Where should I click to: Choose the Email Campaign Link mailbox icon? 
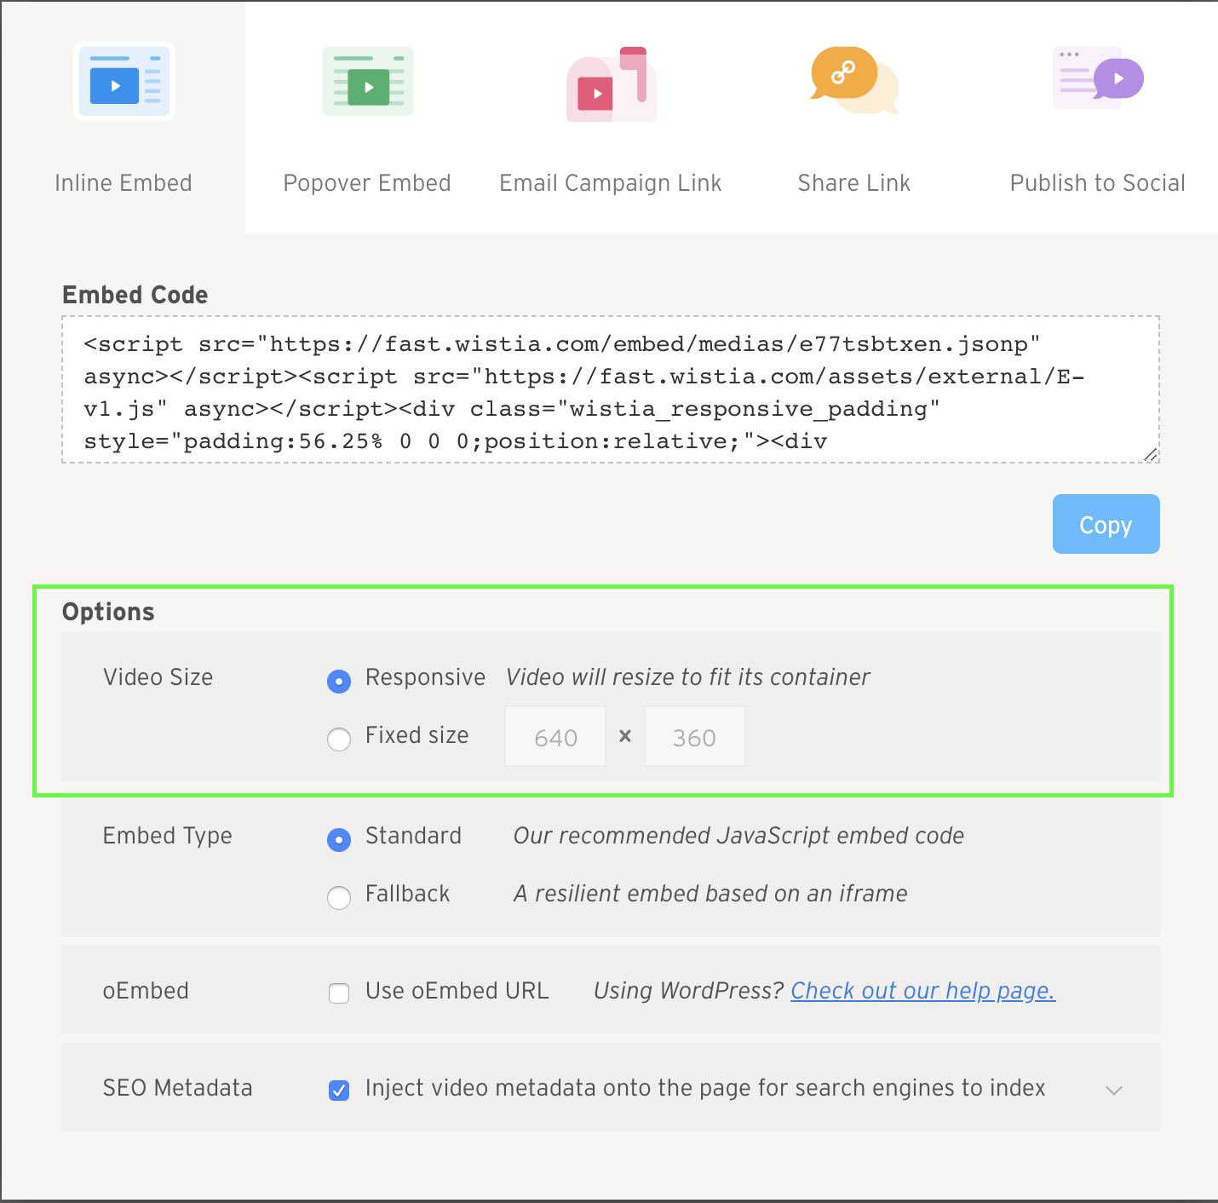click(612, 84)
